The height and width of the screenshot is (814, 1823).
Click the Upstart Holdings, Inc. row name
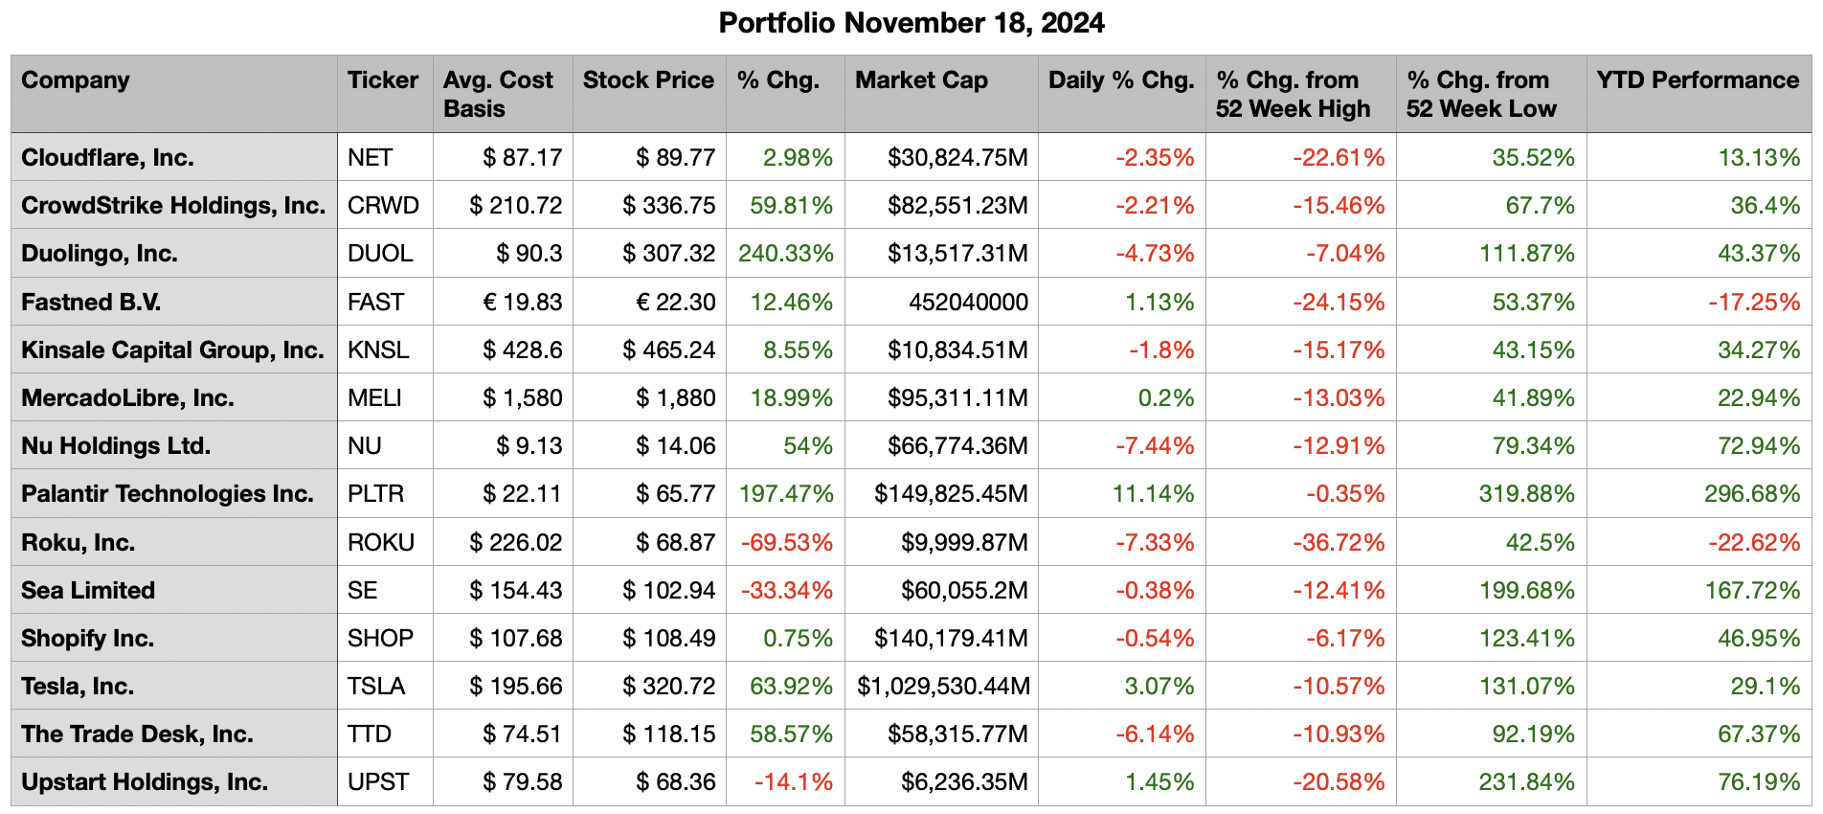[145, 782]
